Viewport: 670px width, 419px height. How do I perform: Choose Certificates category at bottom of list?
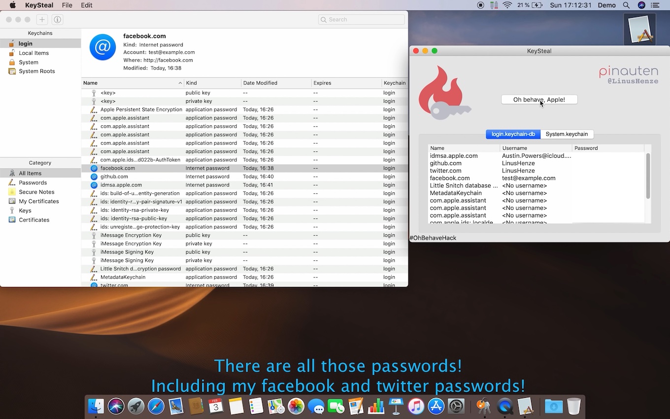pos(40,220)
